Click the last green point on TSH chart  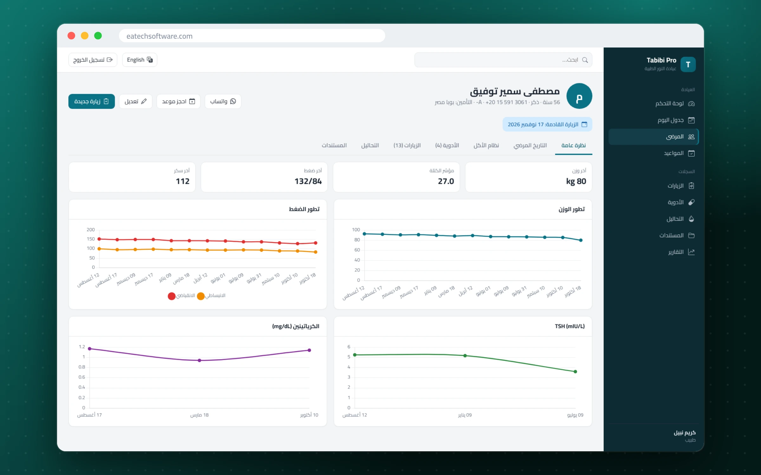point(575,371)
